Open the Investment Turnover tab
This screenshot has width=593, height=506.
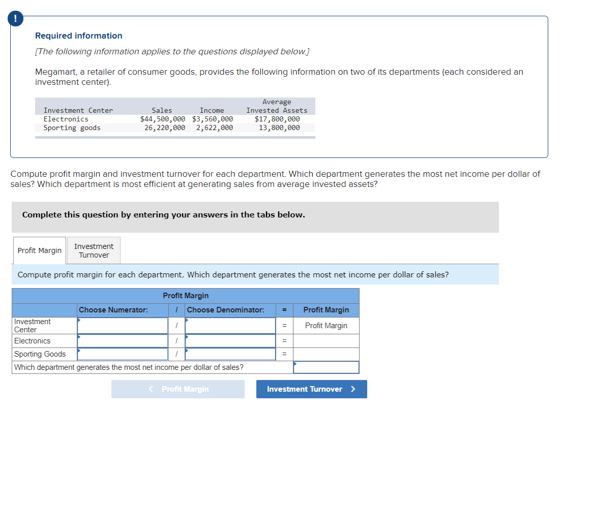(x=94, y=250)
